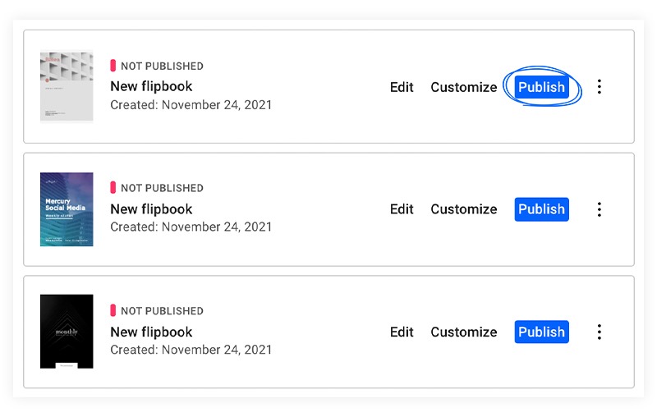Edit the first flipbook with the gray cover

pyautogui.click(x=402, y=87)
